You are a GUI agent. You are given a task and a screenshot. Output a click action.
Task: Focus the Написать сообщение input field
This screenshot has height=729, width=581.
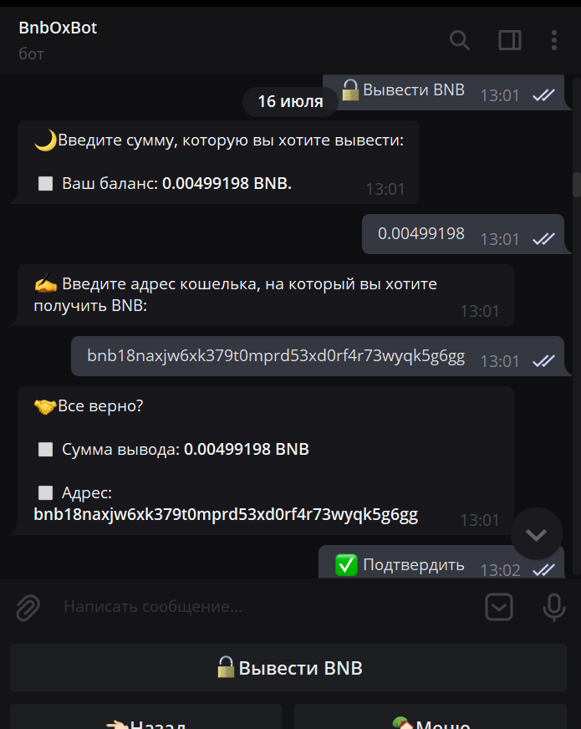click(269, 607)
